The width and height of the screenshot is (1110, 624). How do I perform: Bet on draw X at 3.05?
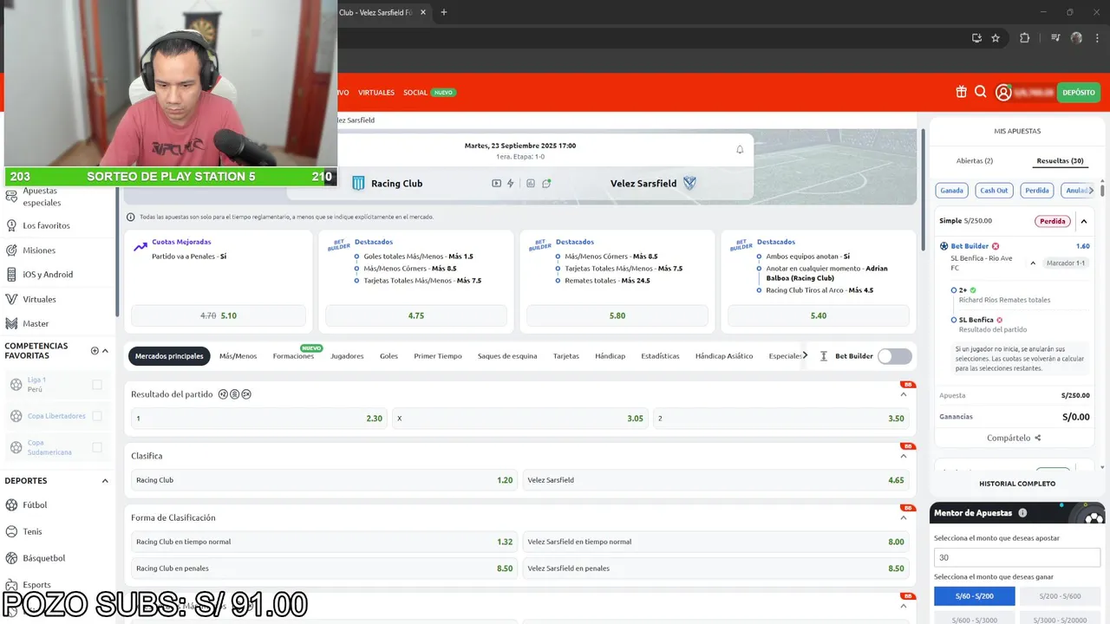click(x=520, y=419)
